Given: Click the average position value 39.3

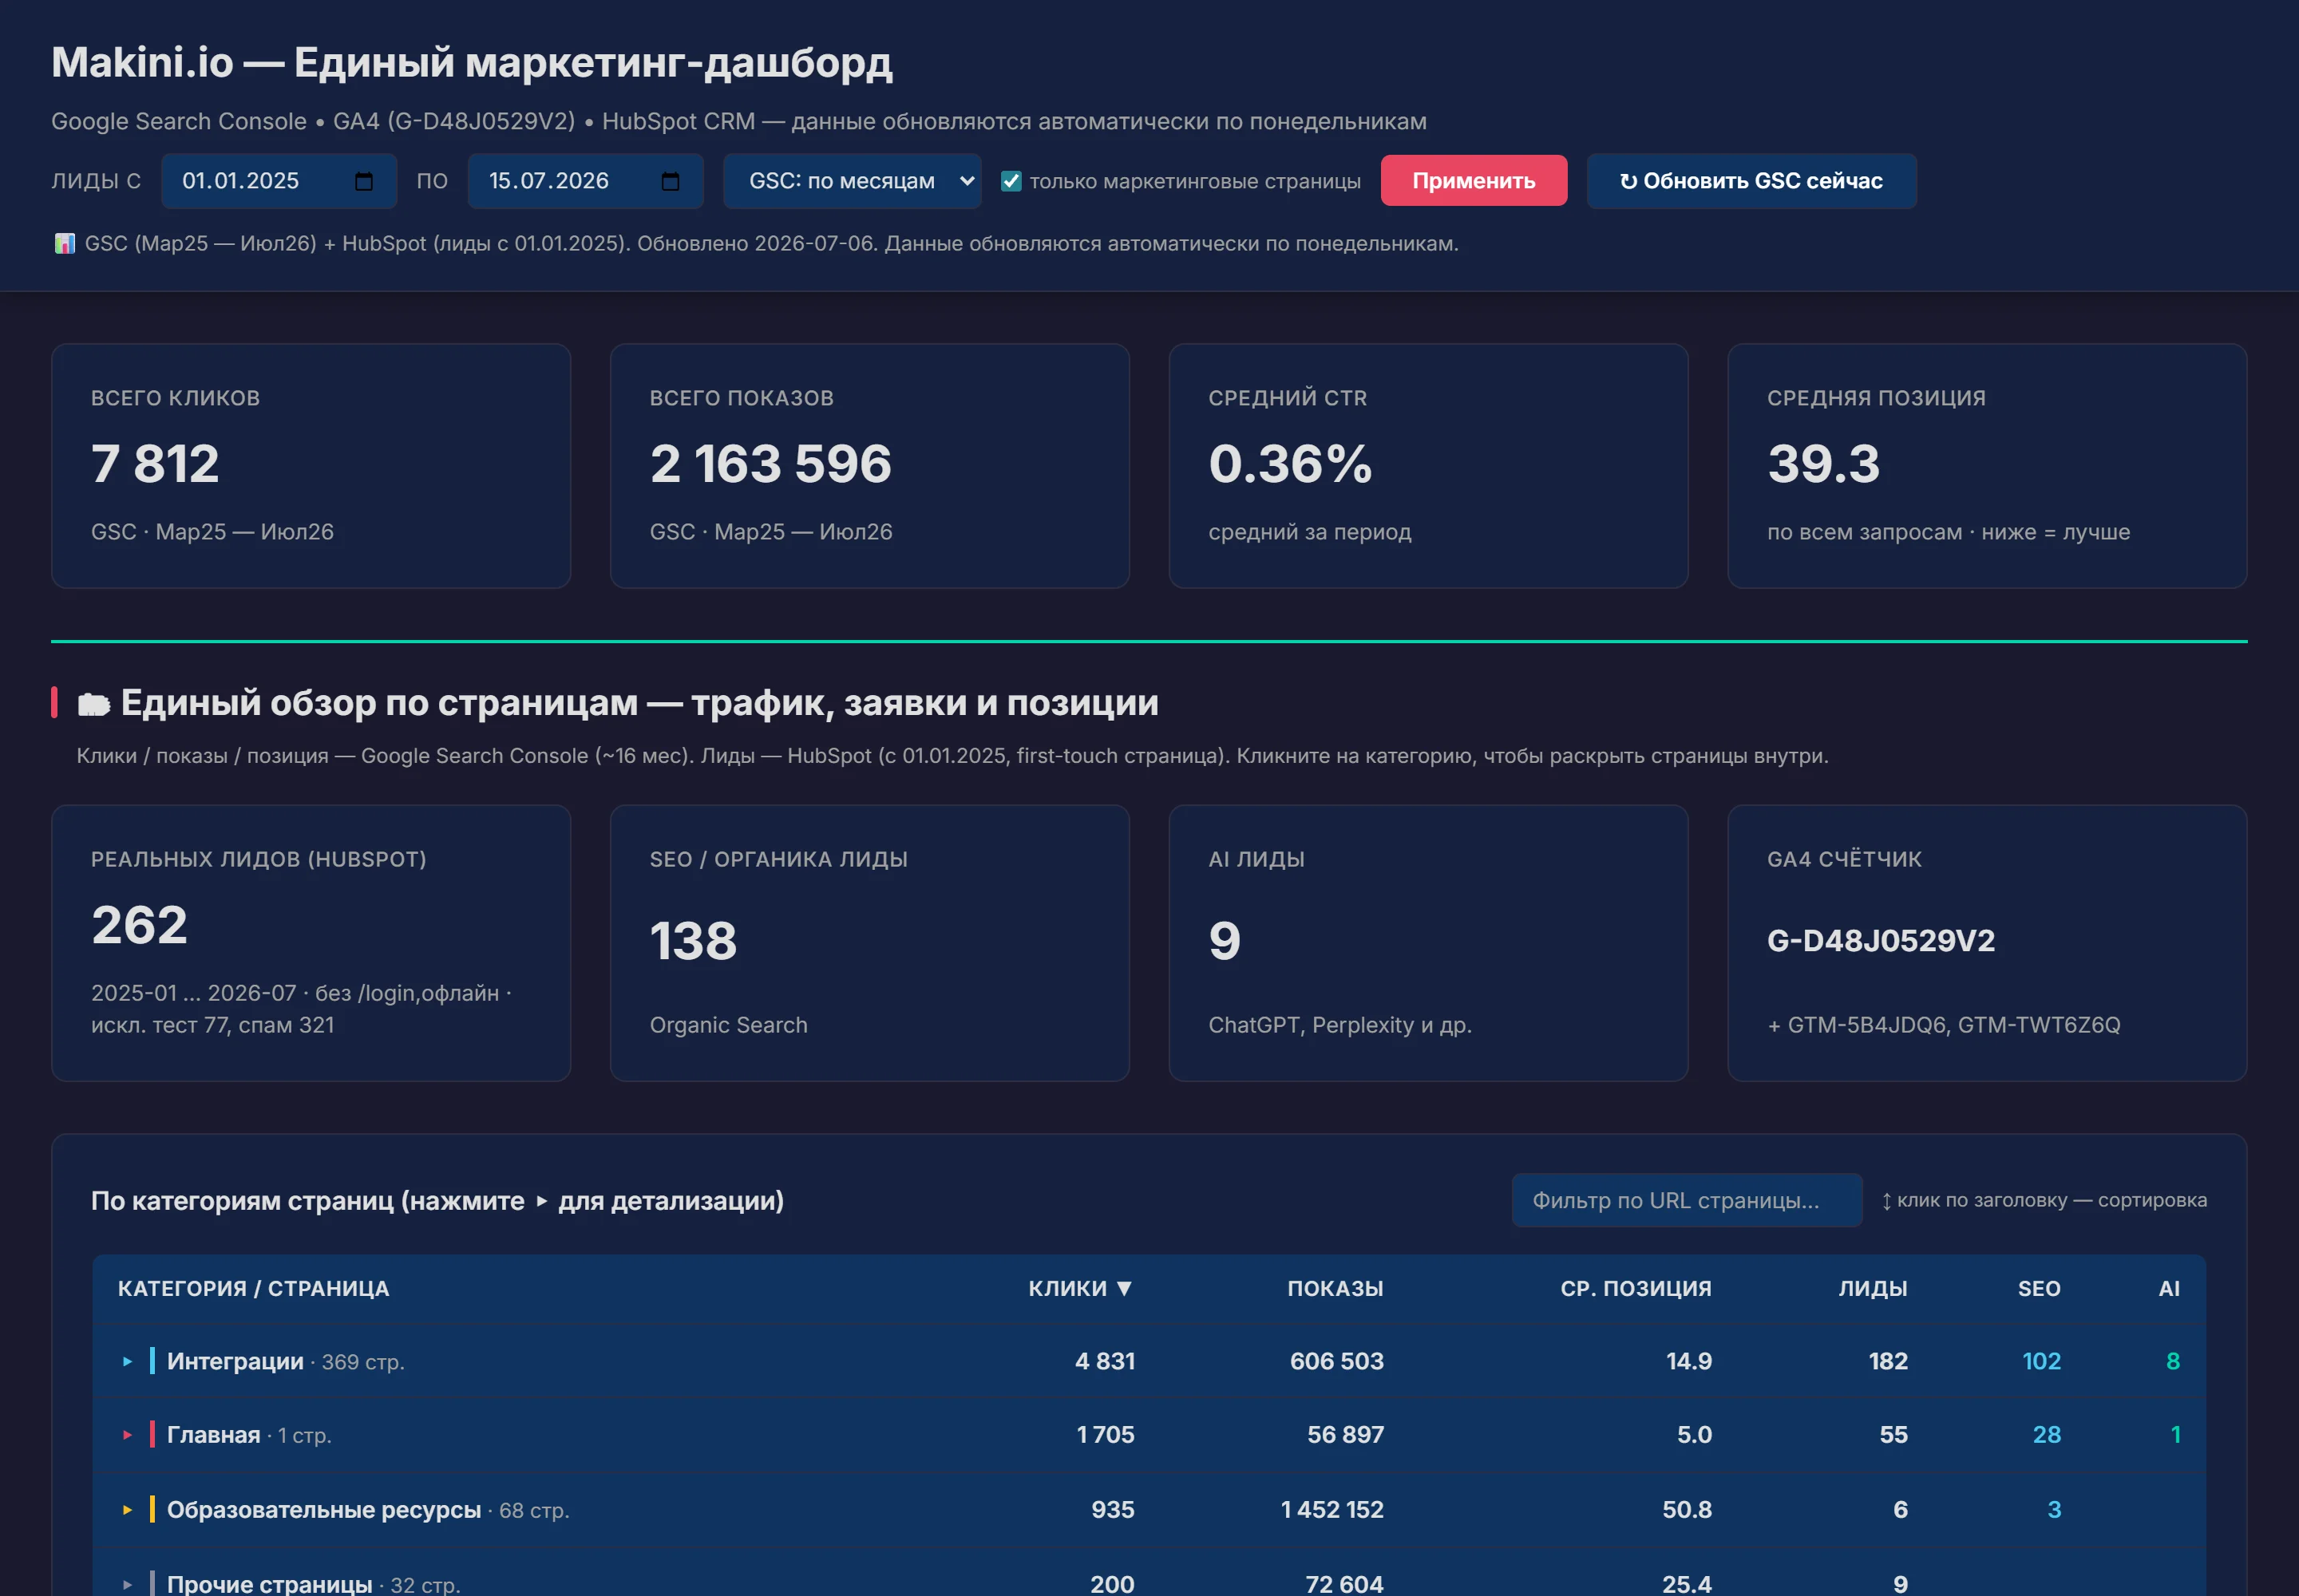Looking at the screenshot, I should pos(1824,464).
